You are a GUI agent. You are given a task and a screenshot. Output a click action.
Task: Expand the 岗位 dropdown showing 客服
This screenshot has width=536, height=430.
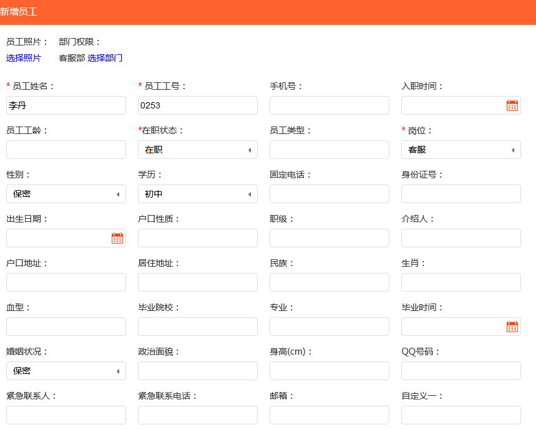point(460,150)
